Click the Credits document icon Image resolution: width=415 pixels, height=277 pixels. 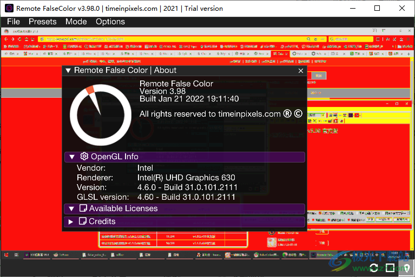pos(83,221)
